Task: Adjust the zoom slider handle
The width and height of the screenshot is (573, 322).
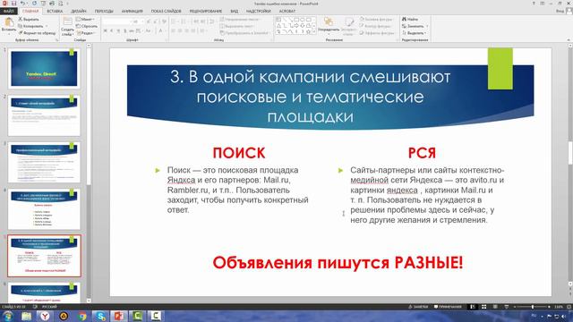Action: pyautogui.click(x=533, y=307)
